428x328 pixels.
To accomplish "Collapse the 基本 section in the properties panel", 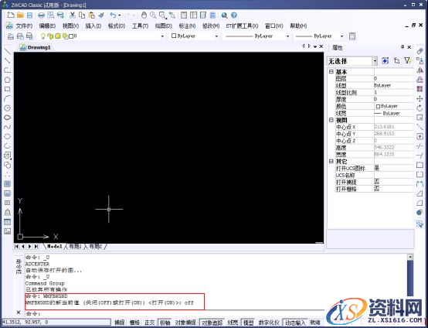I will pyautogui.click(x=331, y=72).
